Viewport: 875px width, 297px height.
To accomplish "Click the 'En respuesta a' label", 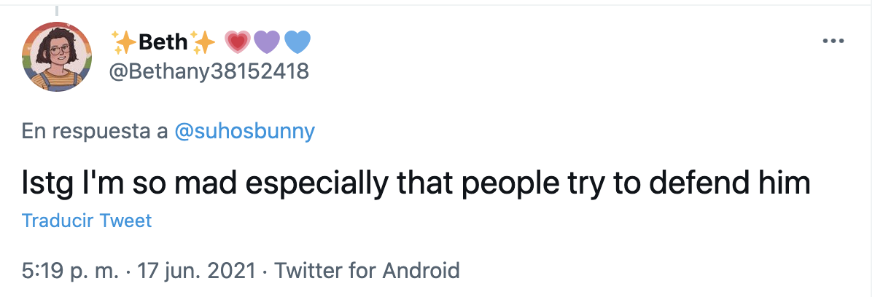I will (95, 131).
